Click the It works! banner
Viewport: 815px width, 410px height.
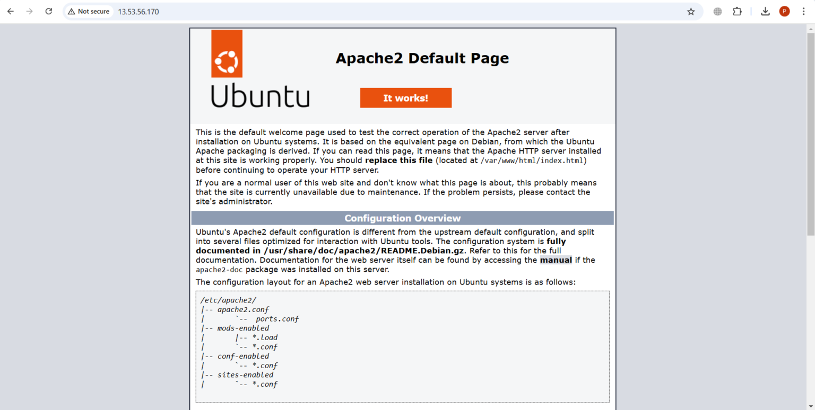click(x=405, y=97)
